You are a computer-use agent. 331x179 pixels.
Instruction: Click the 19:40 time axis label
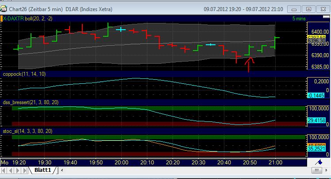pyautogui.click(x=70, y=163)
